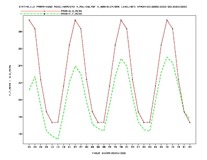207x160 pixels.
Task: Click x-axis tick label 42
Action: [x=110, y=147]
